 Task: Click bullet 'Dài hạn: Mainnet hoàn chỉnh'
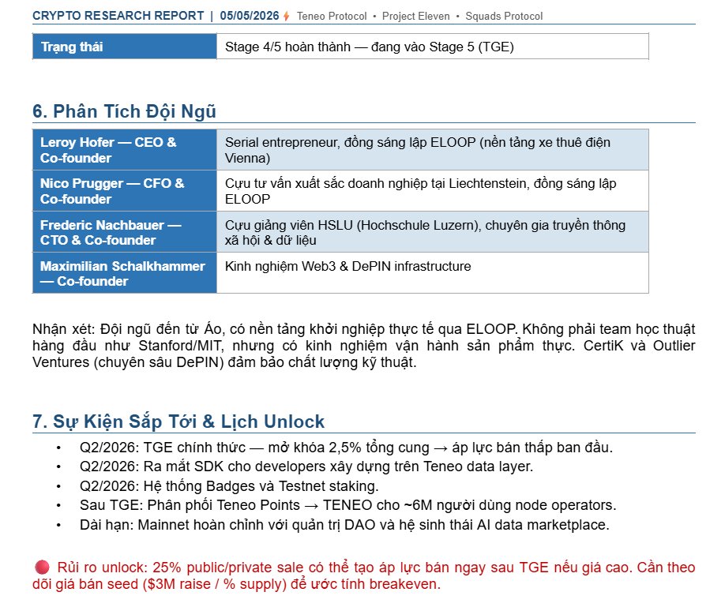coord(344,525)
